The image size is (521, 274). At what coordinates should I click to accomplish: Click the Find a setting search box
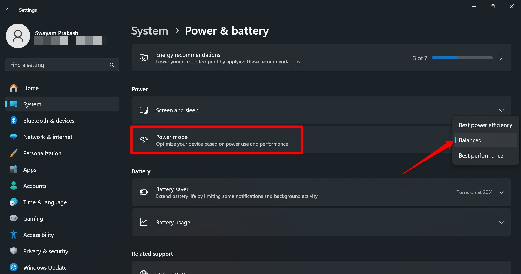click(54, 65)
